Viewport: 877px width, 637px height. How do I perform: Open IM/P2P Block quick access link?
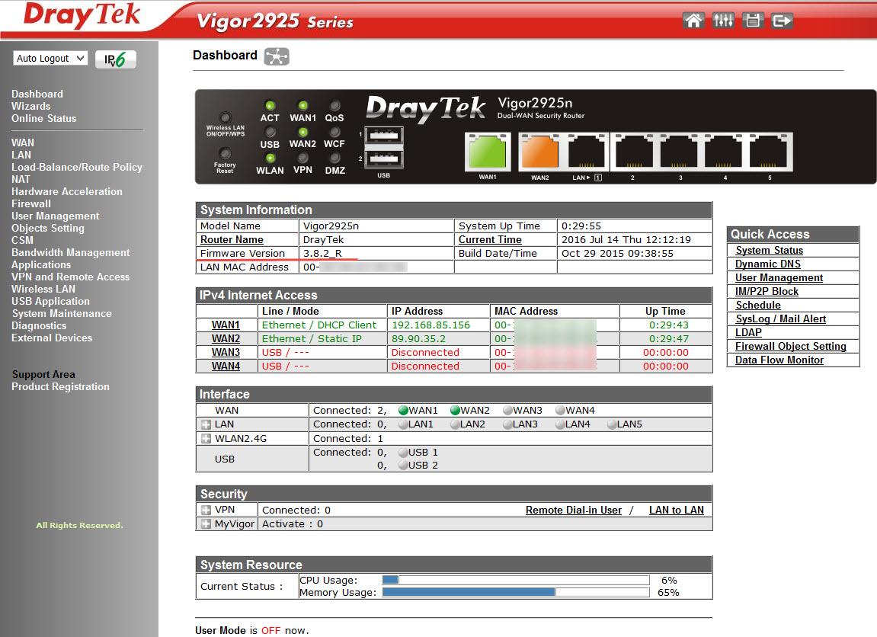[767, 291]
